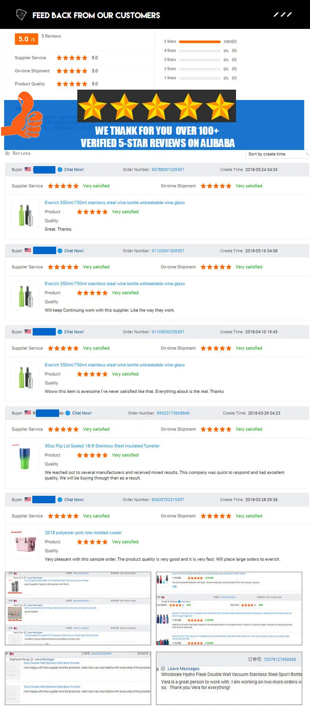Open order number 72578127458408 link
This screenshot has width=310, height=709.
pos(279,659)
